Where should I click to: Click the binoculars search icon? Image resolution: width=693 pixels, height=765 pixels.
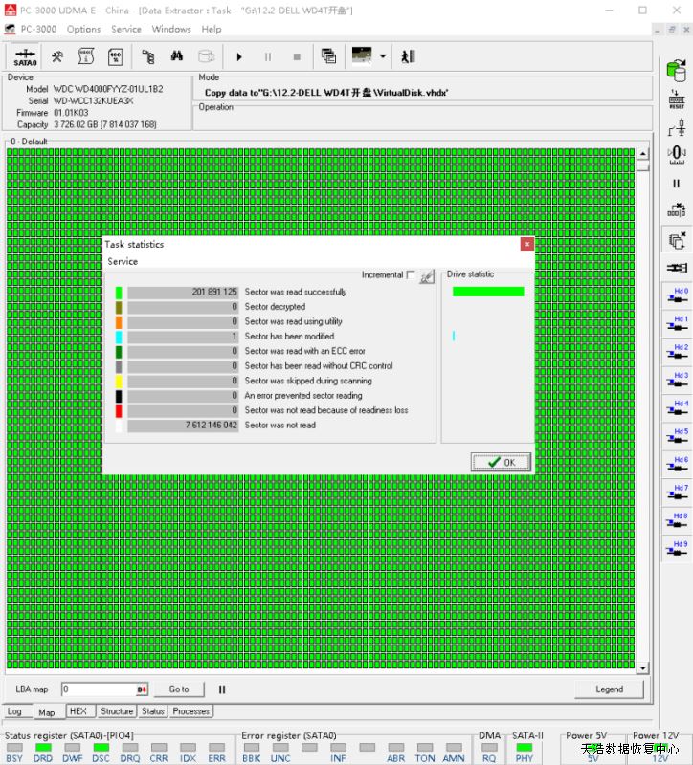[x=176, y=56]
